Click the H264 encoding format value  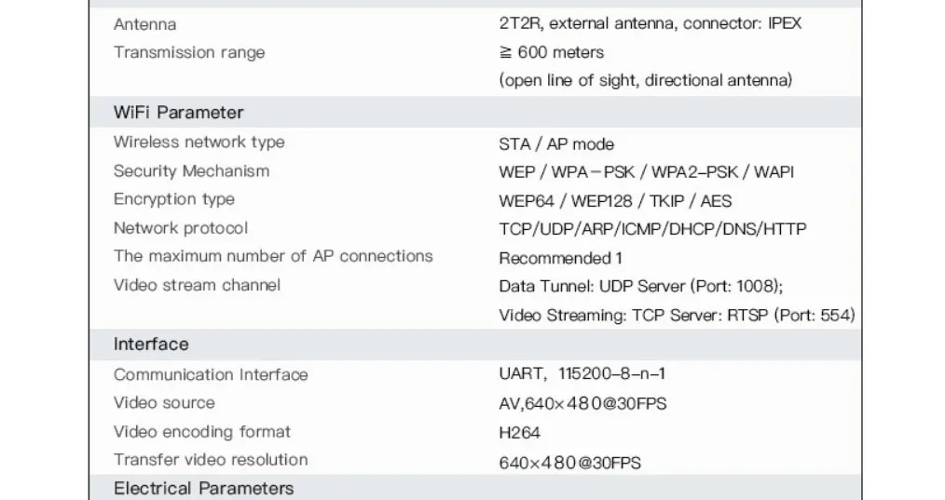click(519, 433)
